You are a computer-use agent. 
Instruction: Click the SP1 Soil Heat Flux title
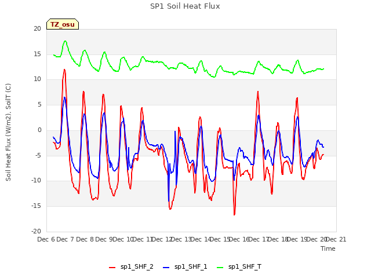pyautogui.click(x=185, y=6)
